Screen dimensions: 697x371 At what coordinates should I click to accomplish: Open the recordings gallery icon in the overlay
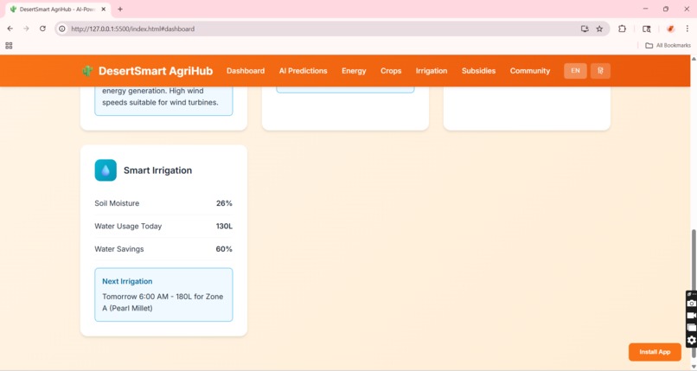691,328
